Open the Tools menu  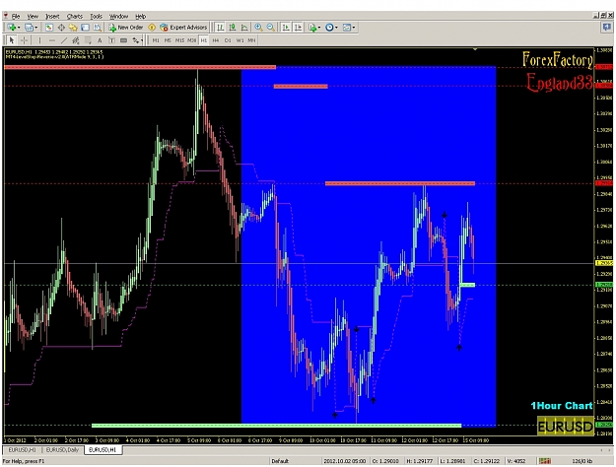pyautogui.click(x=96, y=16)
